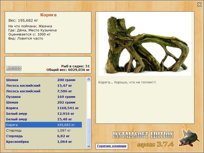The width and height of the screenshot is (204, 153).
Task: Click Оценивается с: 1000 кг line
Action: coord(30,34)
